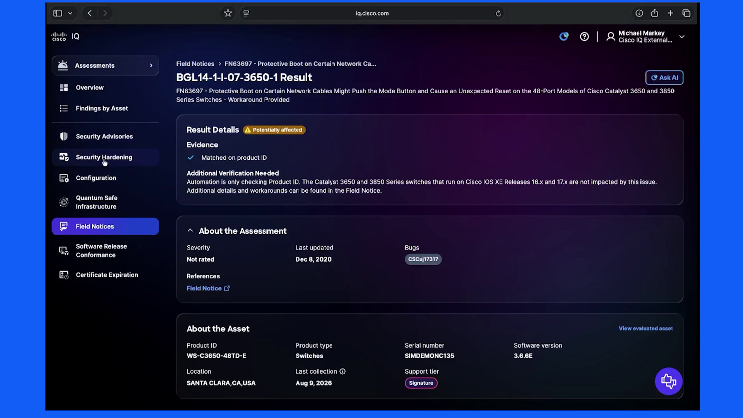The height and width of the screenshot is (418, 743).
Task: Bookmark the page with the star icon
Action: (228, 13)
